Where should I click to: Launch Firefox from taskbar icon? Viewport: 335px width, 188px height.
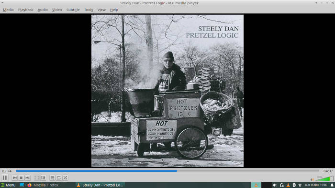[30, 185]
